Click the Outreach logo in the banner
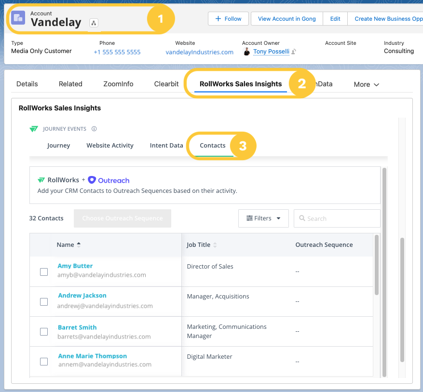 point(109,180)
